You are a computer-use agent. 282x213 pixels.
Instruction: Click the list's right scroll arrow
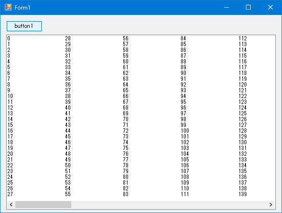(x=271, y=204)
